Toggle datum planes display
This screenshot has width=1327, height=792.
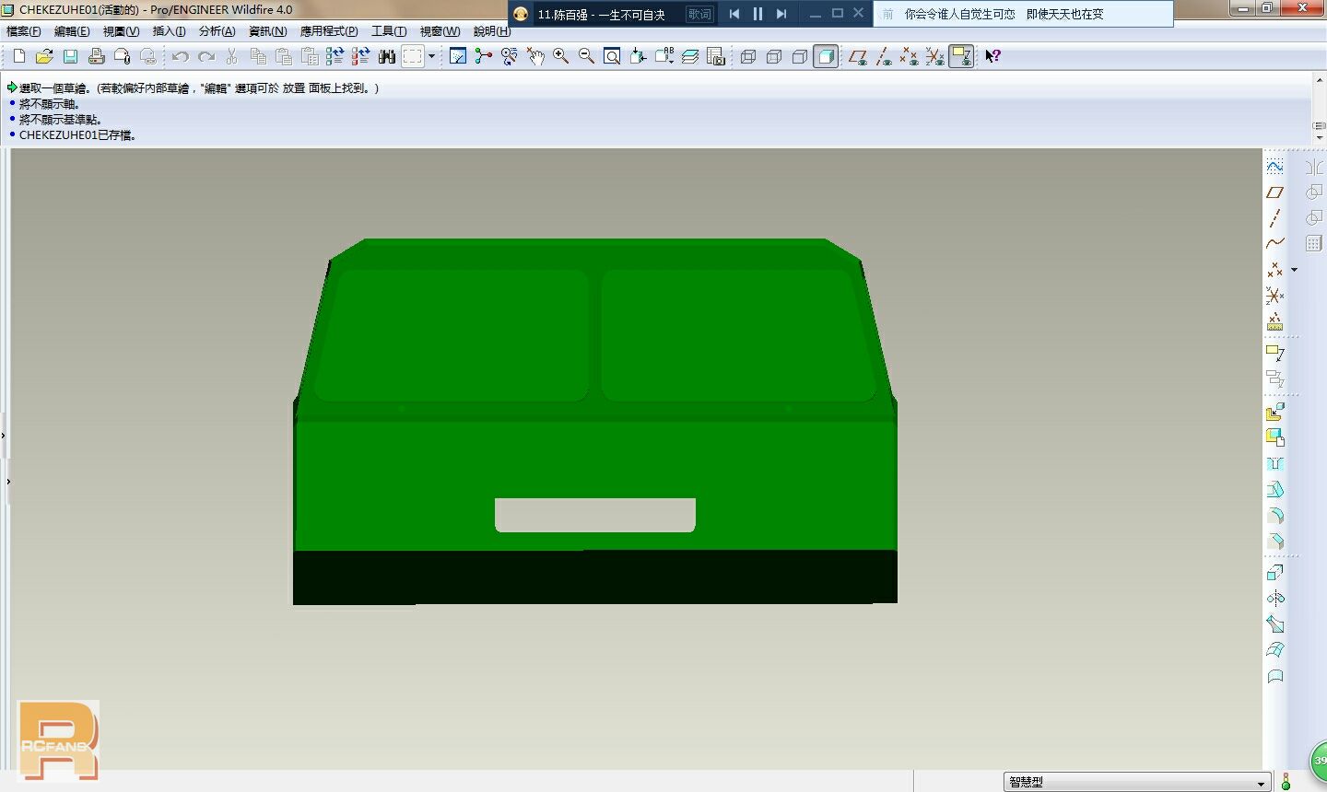click(858, 57)
